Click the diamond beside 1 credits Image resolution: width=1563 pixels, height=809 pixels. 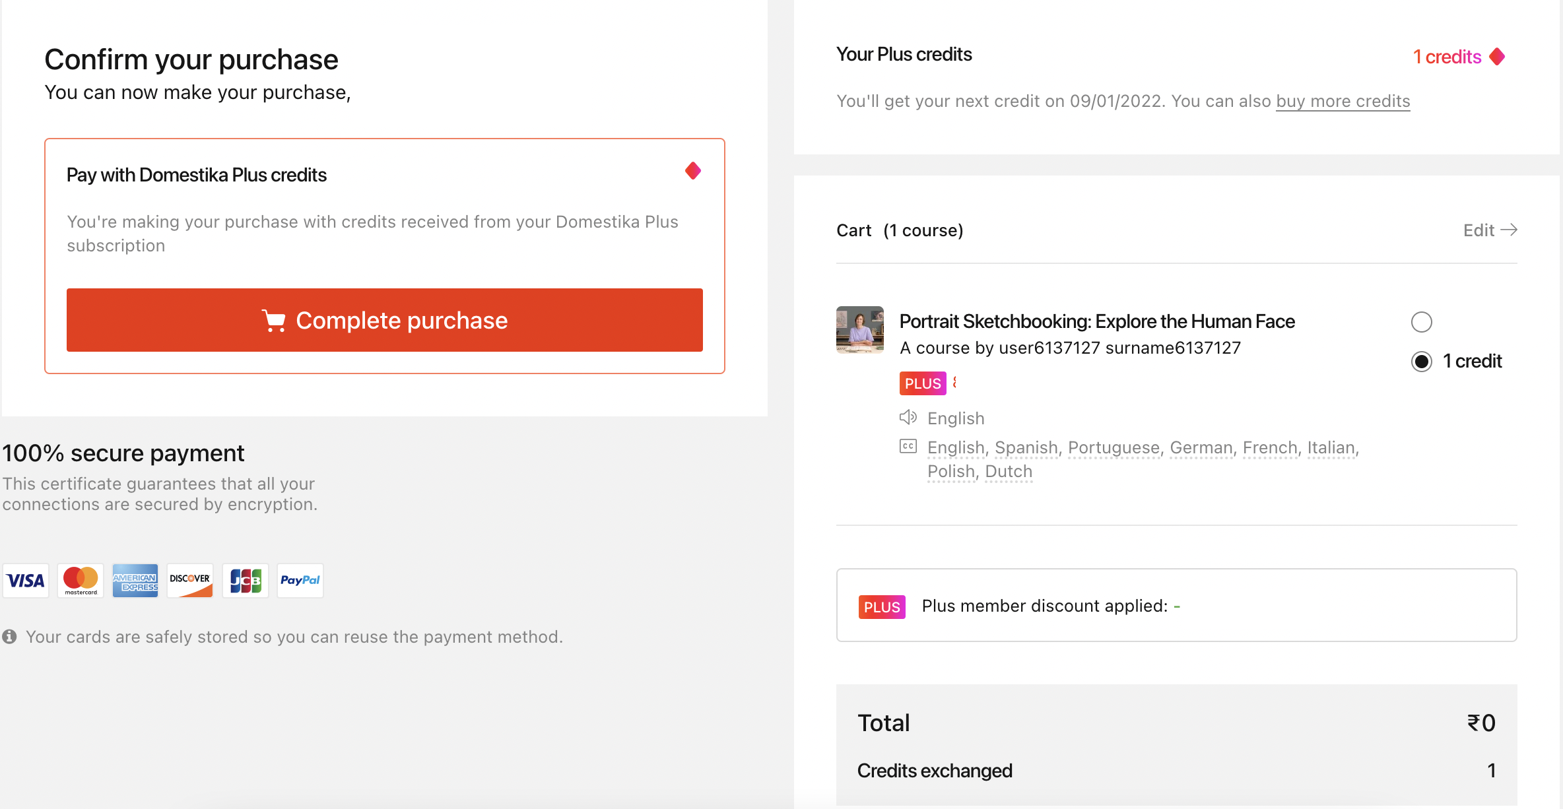tap(1497, 57)
